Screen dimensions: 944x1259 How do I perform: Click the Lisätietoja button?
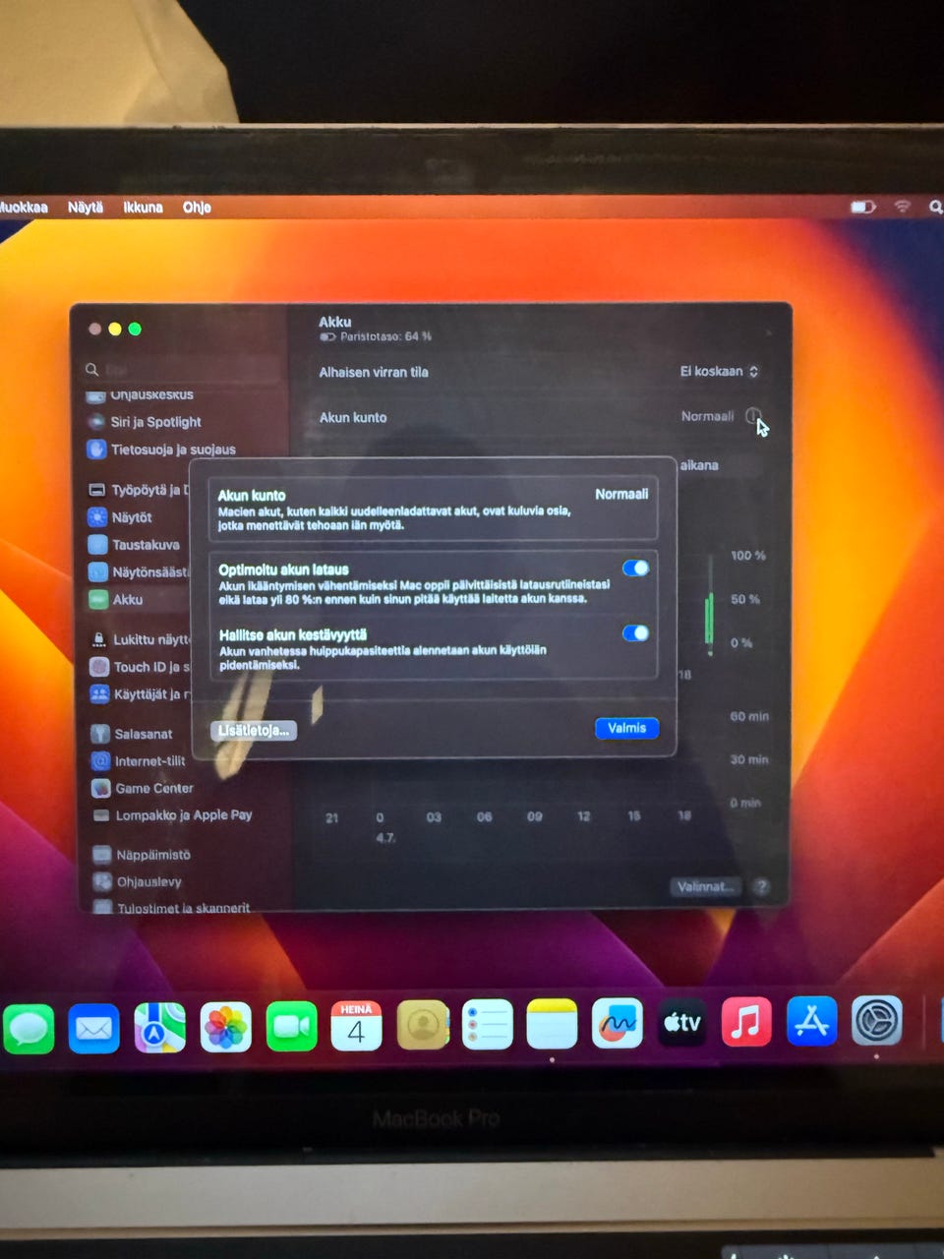click(254, 730)
